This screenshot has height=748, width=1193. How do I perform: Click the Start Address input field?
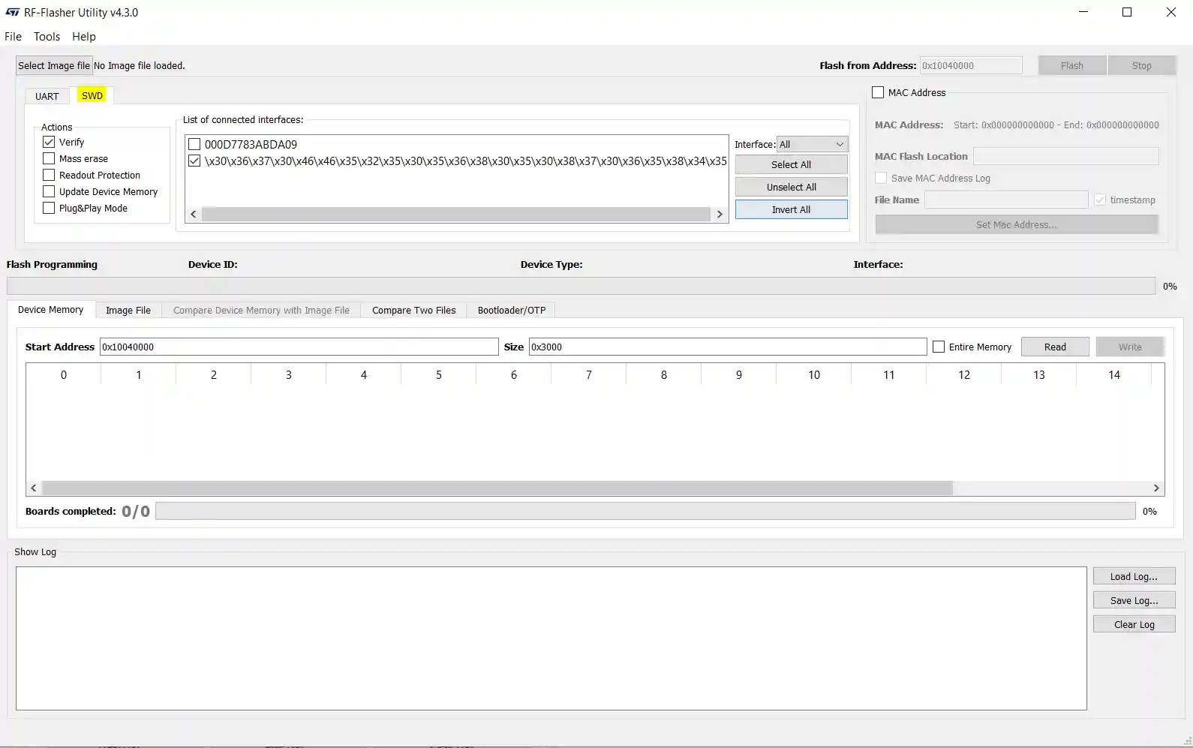coord(299,347)
